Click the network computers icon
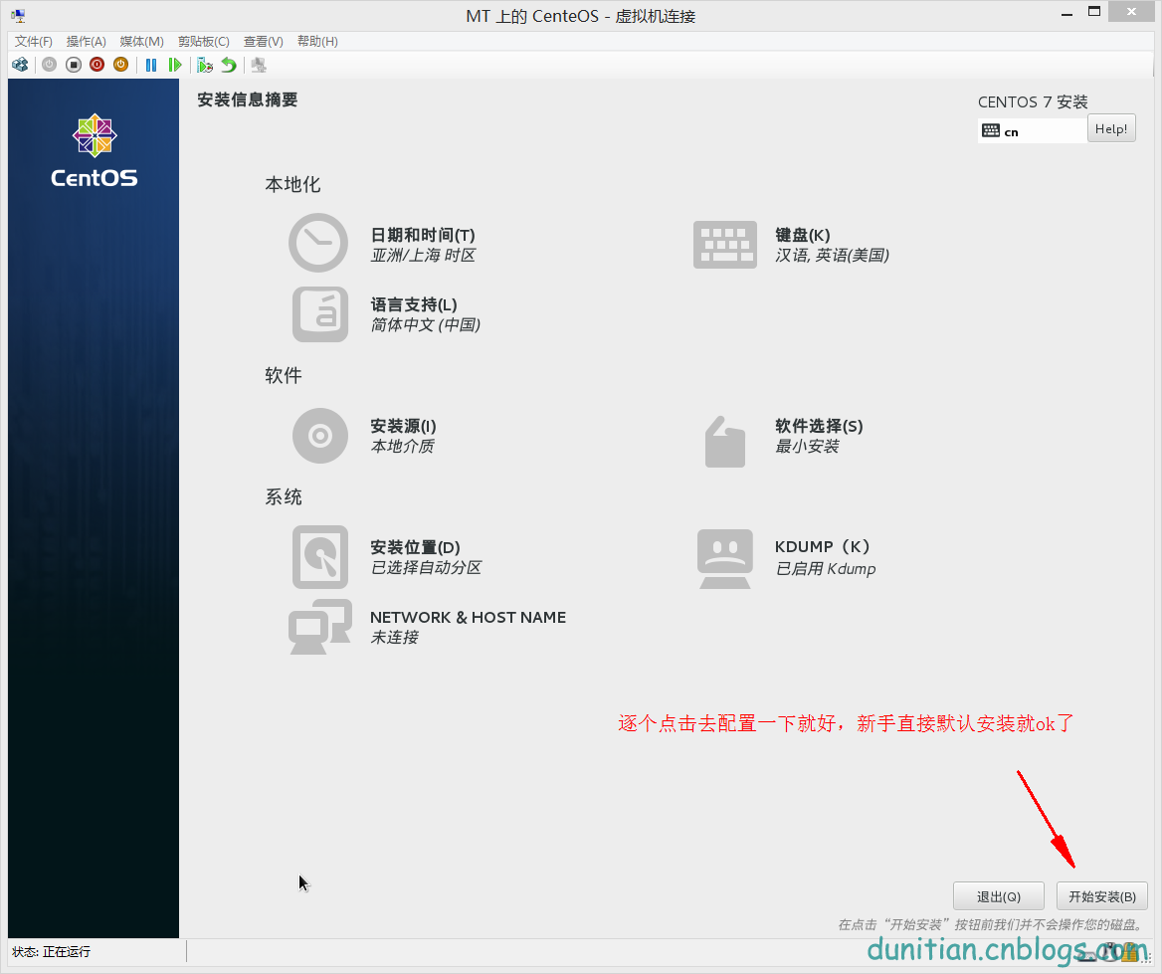This screenshot has height=974, width=1162. (320, 627)
